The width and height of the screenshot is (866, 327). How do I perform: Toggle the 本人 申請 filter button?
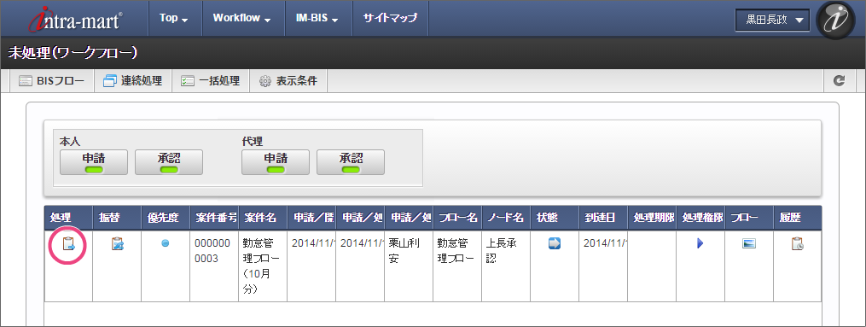pos(94,162)
